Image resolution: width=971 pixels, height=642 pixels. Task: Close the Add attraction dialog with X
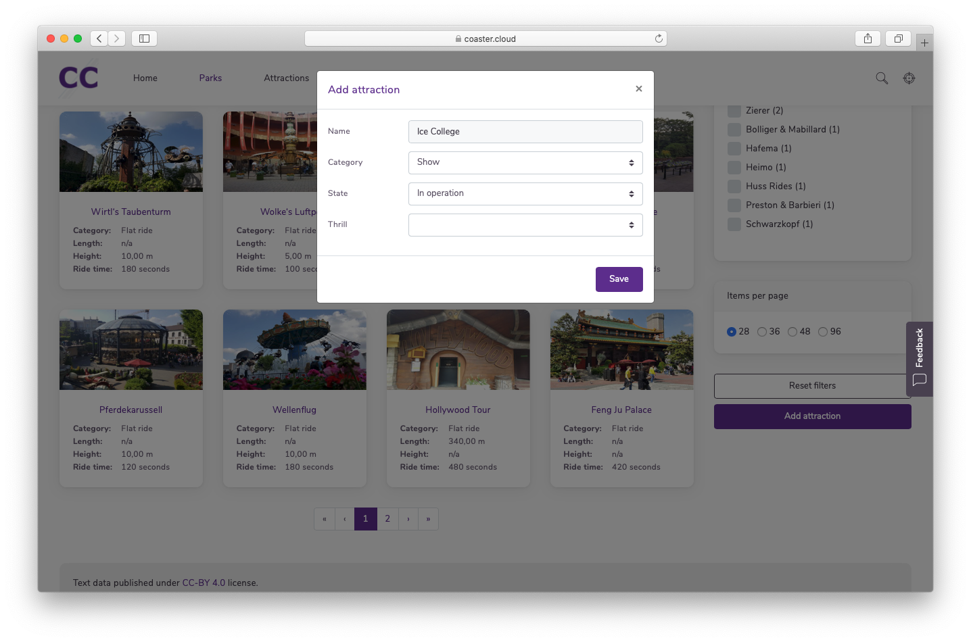pyautogui.click(x=638, y=89)
